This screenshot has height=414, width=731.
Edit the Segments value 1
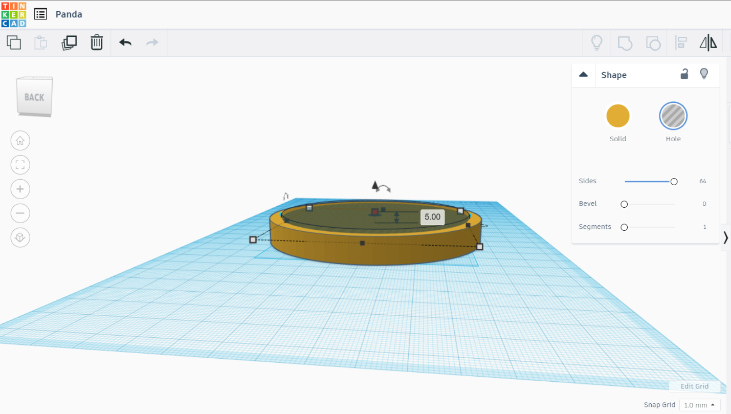(x=704, y=227)
